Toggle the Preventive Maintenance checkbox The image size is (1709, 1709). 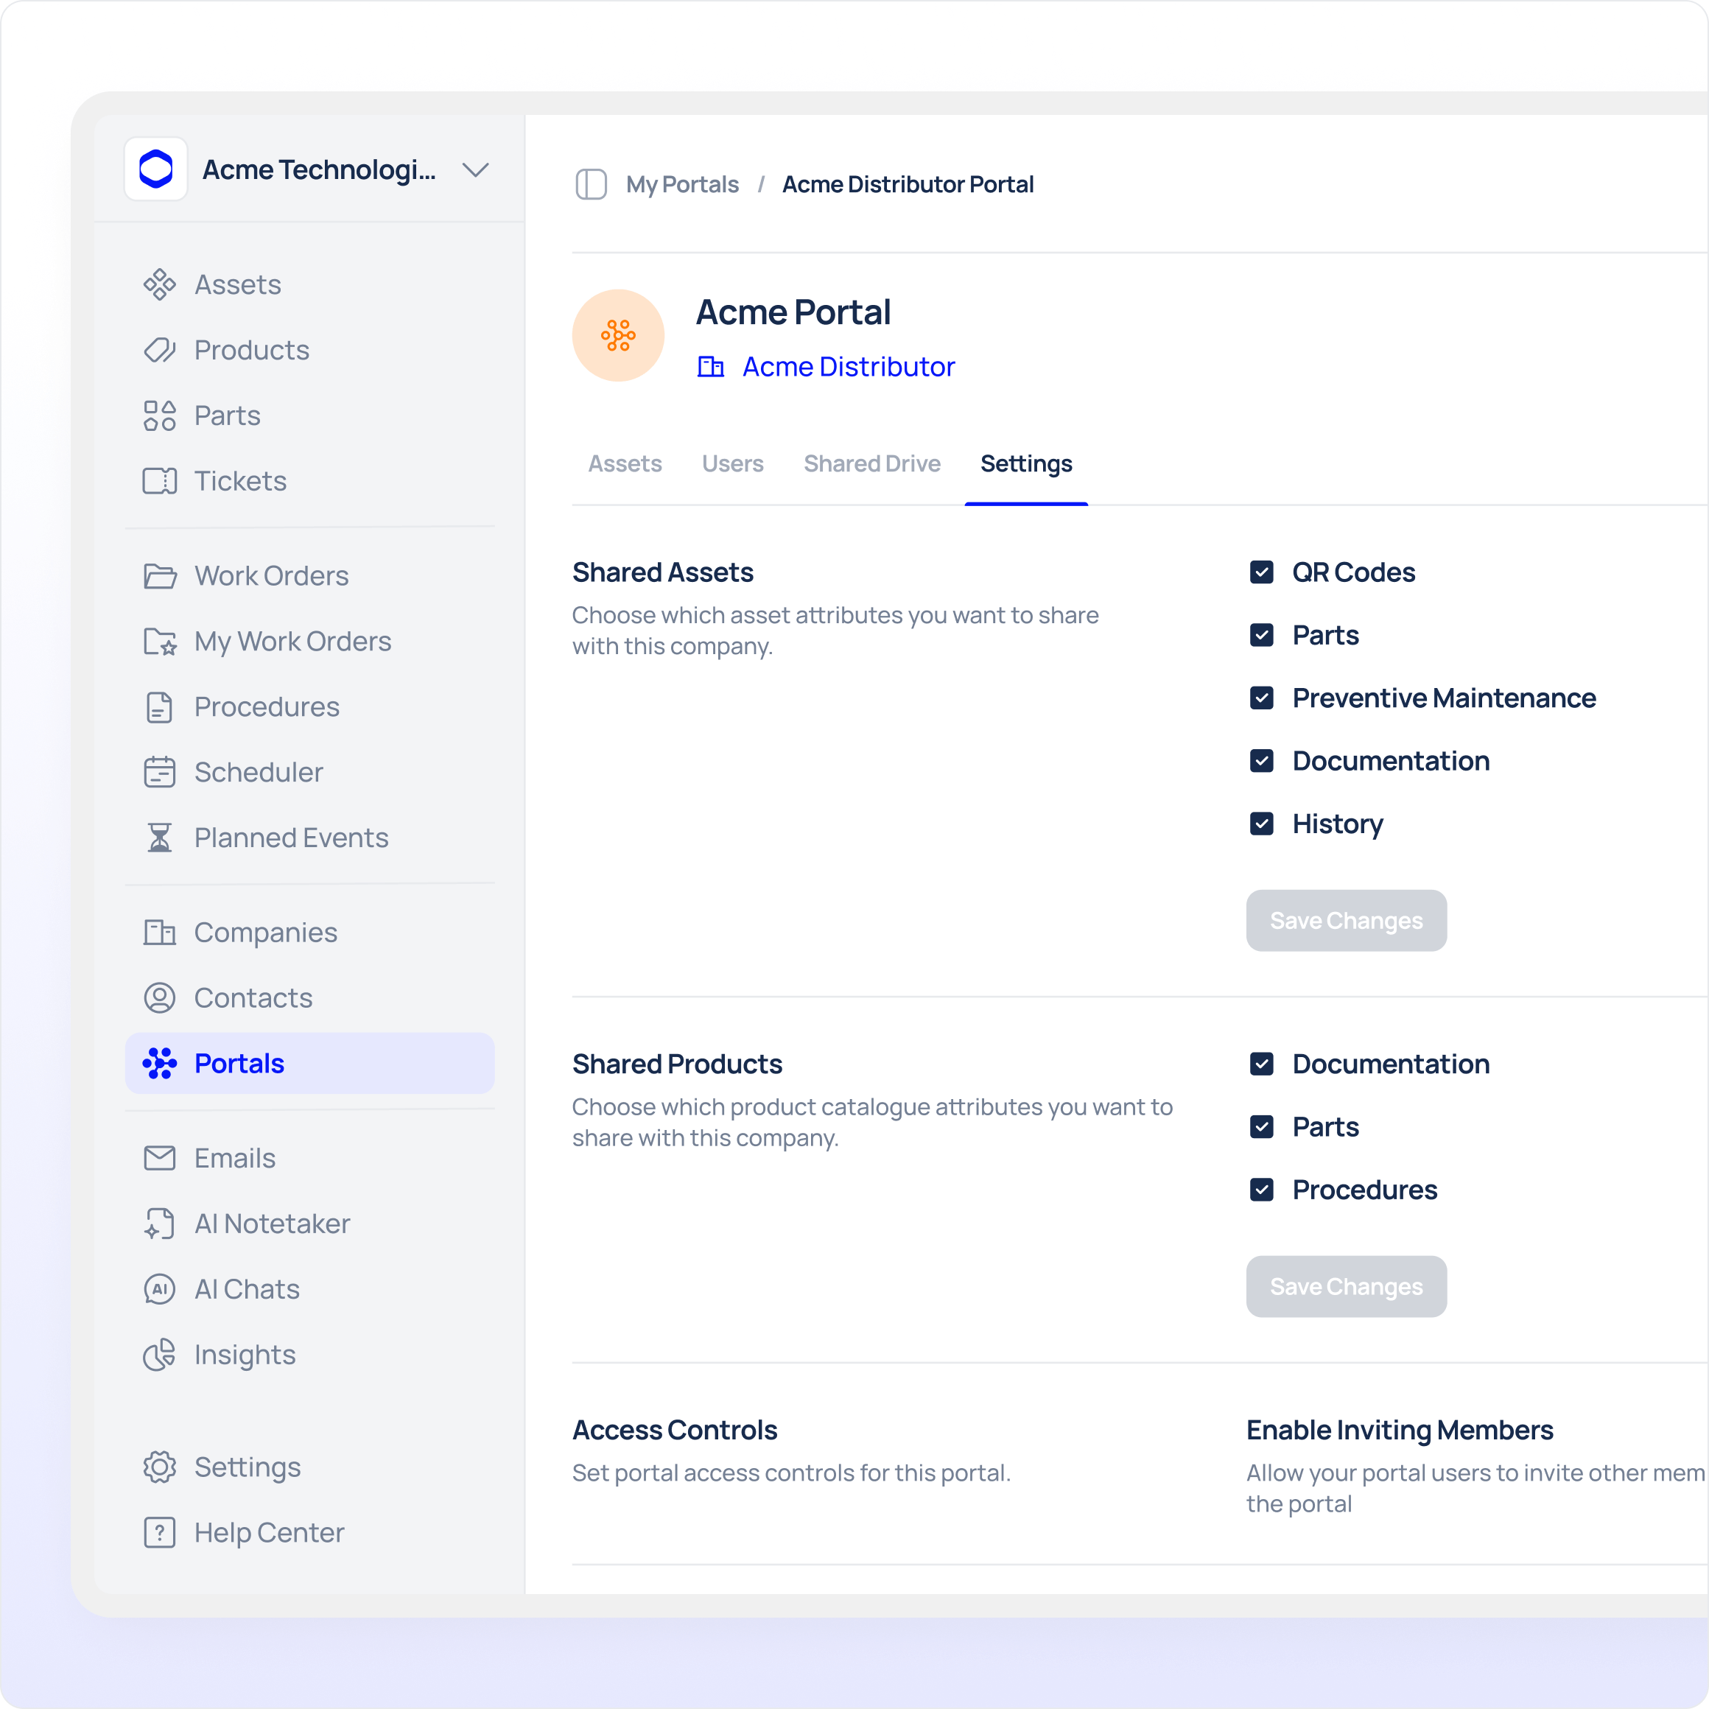tap(1261, 698)
